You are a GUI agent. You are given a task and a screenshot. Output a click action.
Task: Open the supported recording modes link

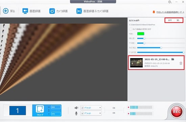tap(170, 12)
